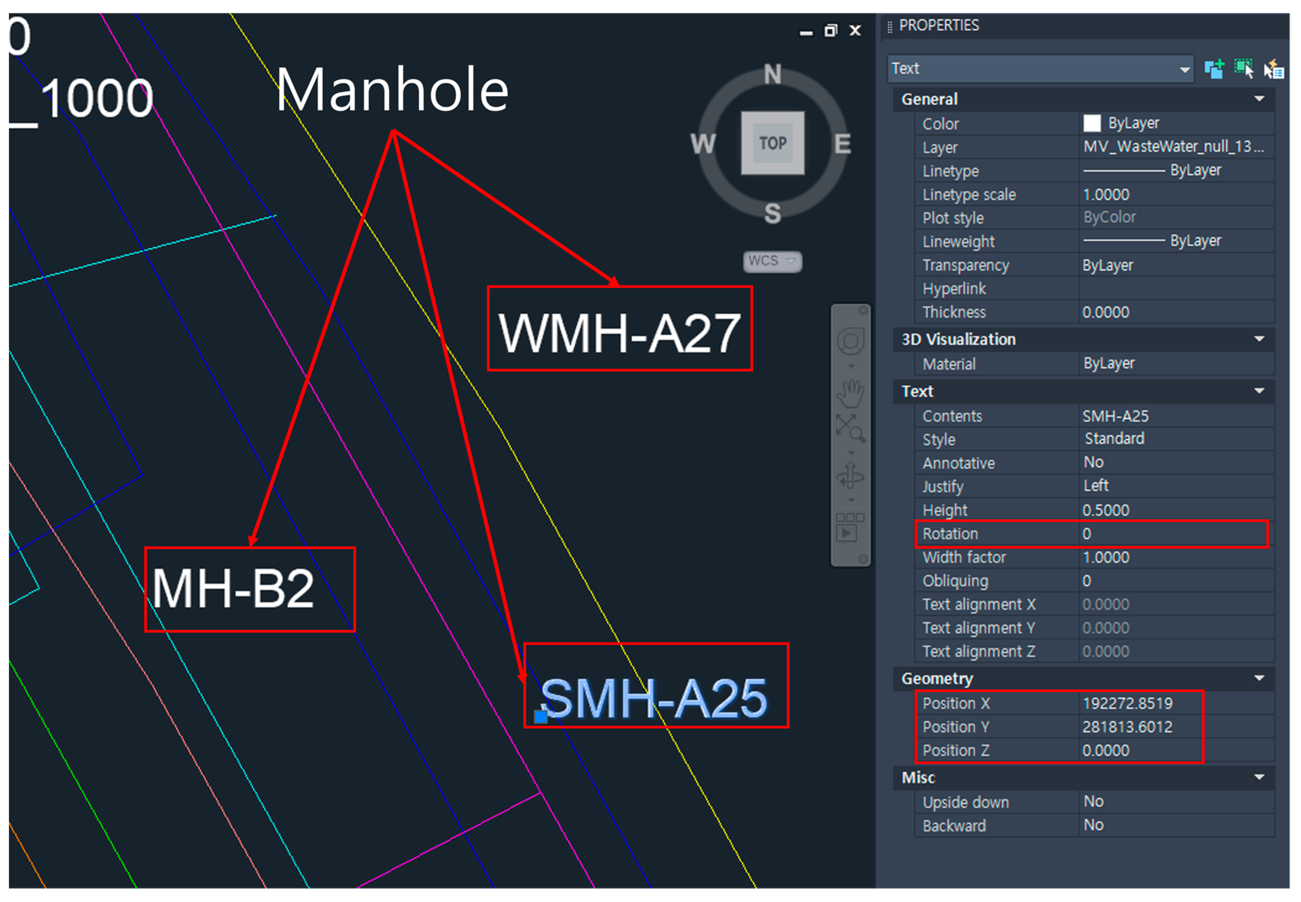Click the Quick Select icon in Properties

pyautogui.click(x=1274, y=69)
